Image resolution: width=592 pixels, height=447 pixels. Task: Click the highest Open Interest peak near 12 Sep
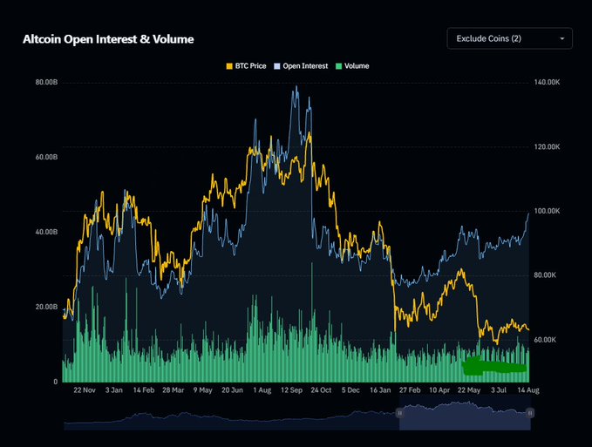296,87
